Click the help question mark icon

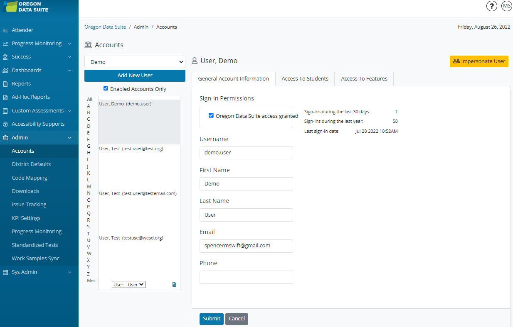click(491, 6)
